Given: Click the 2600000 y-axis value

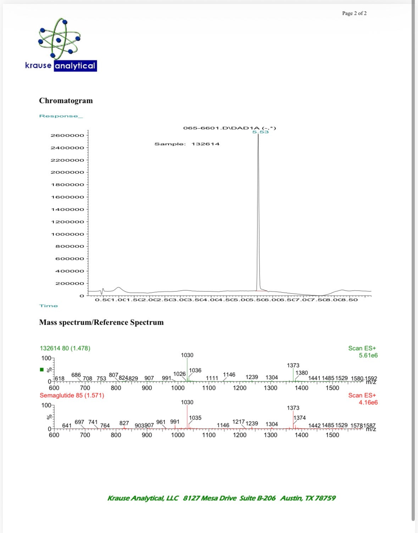Looking at the screenshot, I should click(67, 135).
